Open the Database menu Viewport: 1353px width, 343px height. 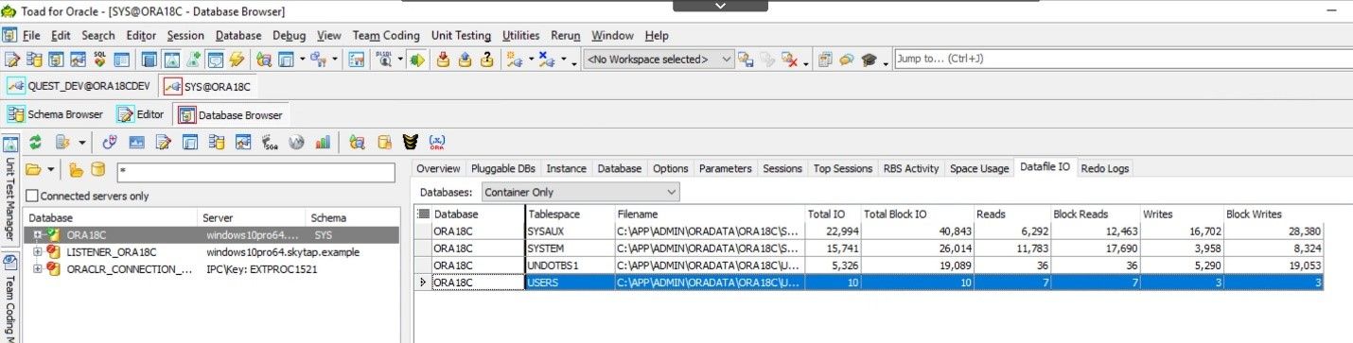pyautogui.click(x=238, y=35)
